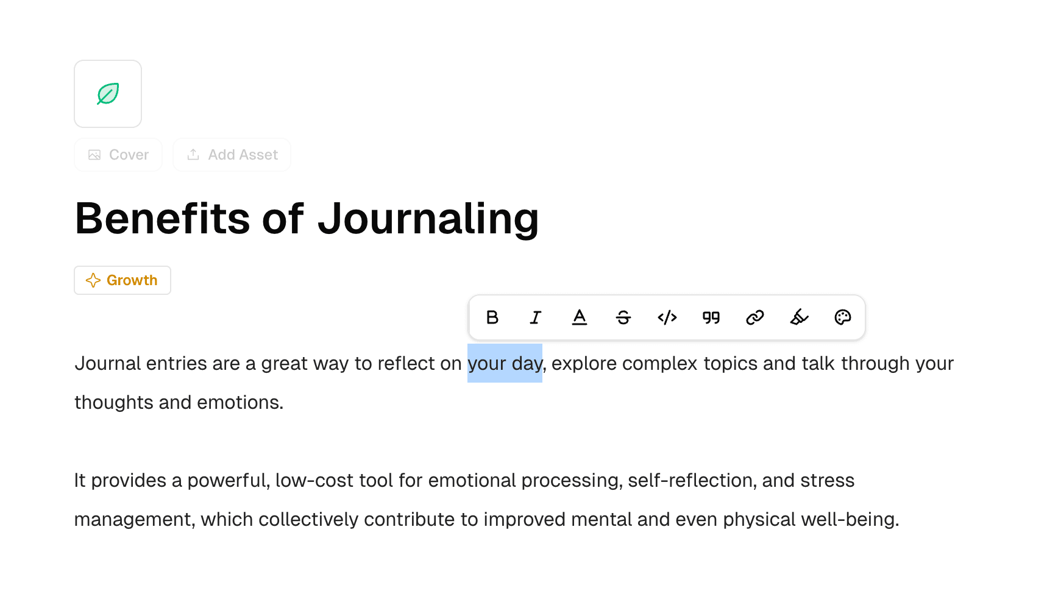
Task: Apply italic formatting from the toolbar
Action: click(536, 317)
